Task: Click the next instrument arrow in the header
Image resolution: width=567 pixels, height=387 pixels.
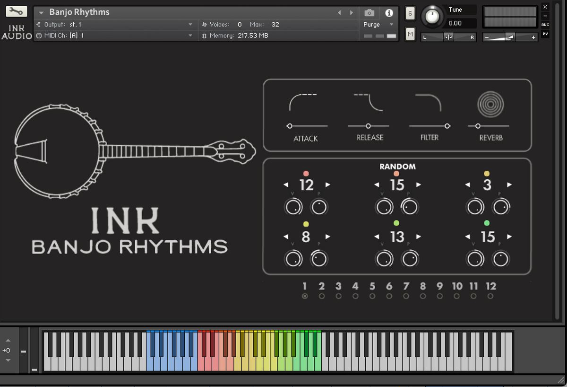Action: (x=351, y=13)
